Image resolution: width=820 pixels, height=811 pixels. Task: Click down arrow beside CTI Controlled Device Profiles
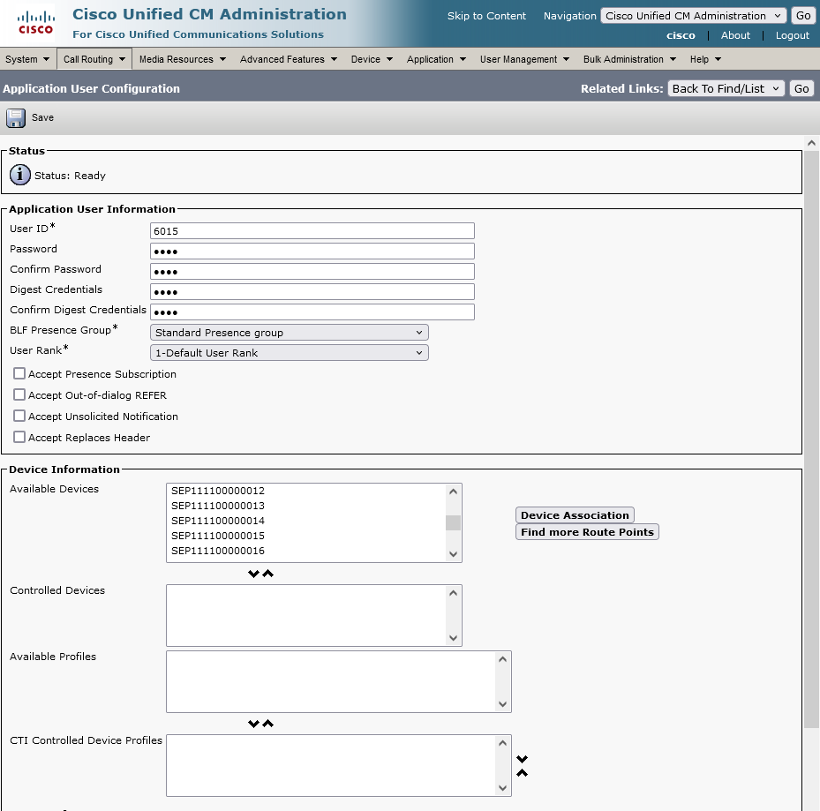coord(523,759)
